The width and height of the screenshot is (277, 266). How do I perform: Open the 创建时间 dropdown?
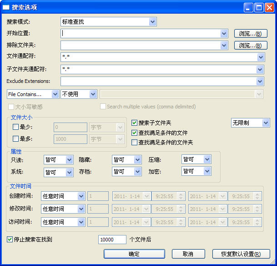click(62, 196)
